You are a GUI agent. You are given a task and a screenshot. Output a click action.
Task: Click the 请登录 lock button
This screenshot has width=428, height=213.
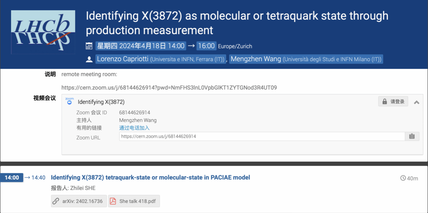pyautogui.click(x=393, y=101)
